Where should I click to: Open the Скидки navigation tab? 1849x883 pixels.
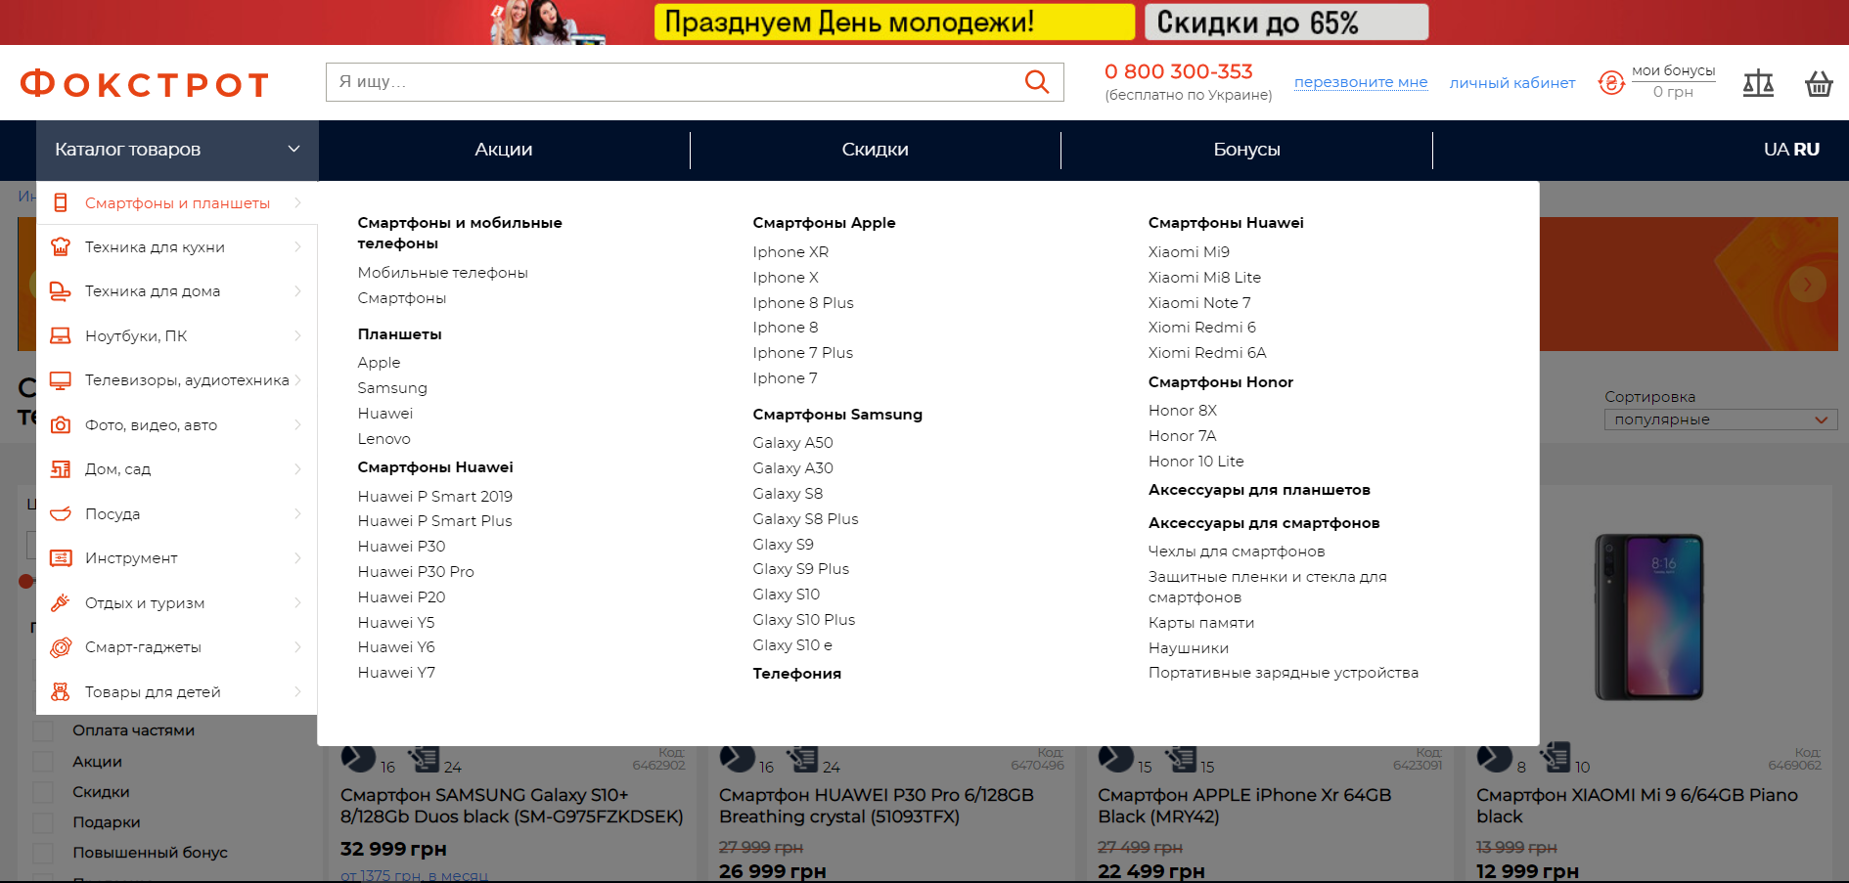(x=876, y=150)
